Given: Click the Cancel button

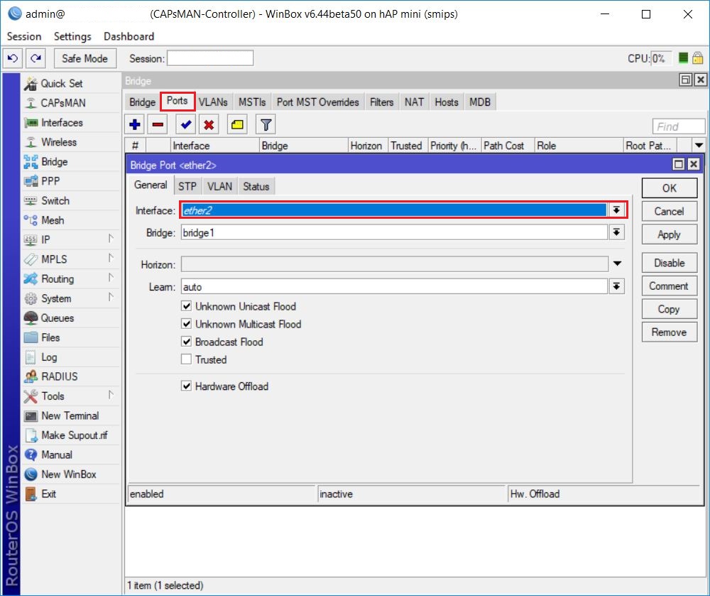Looking at the screenshot, I should [x=670, y=211].
